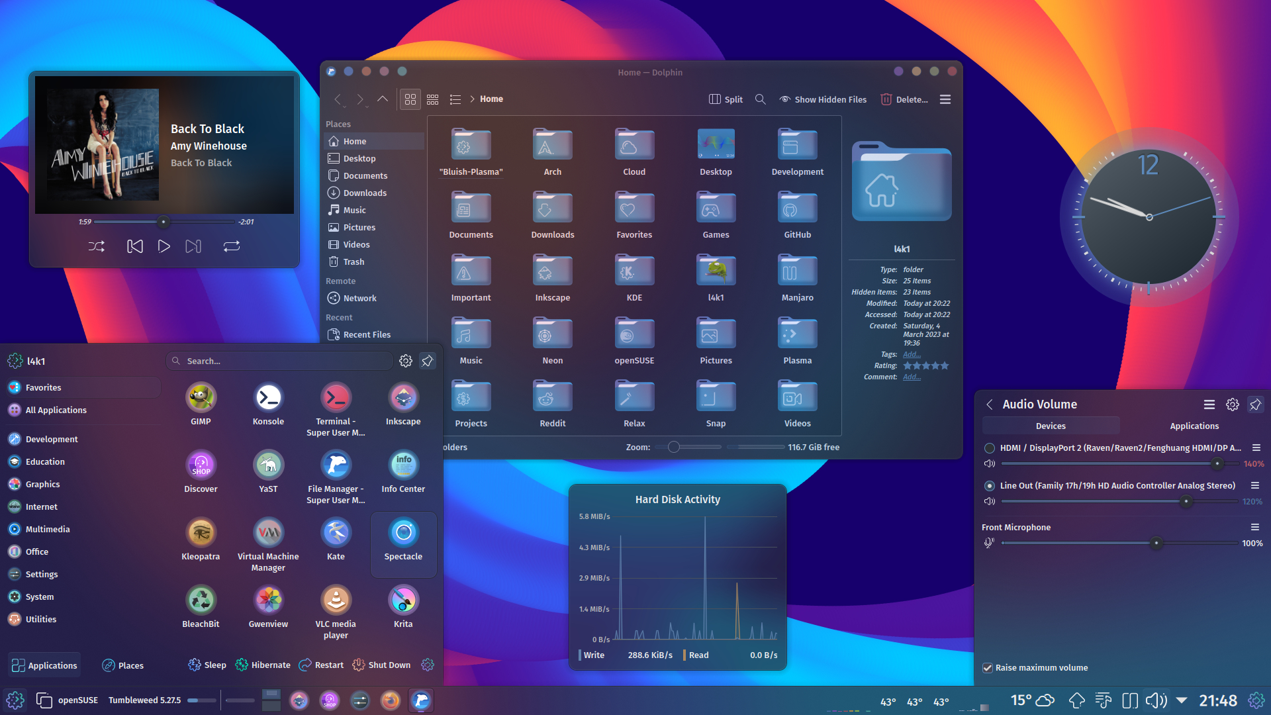
Task: Switch launcher to Places tab
Action: click(x=123, y=665)
